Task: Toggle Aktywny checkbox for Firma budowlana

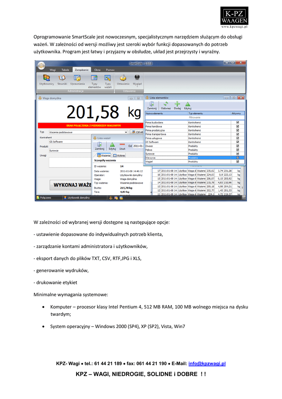Action: click(238, 122)
